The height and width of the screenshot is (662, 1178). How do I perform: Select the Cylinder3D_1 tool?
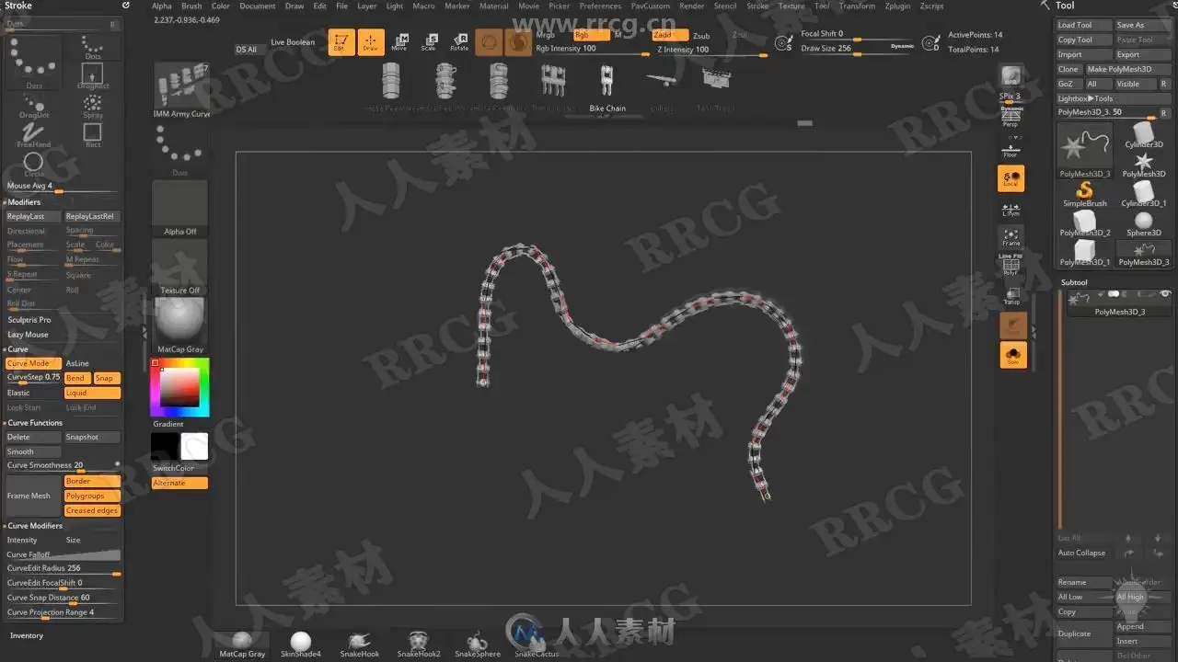[x=1144, y=194]
